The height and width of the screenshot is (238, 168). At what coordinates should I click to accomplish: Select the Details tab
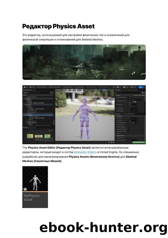coord(118,90)
